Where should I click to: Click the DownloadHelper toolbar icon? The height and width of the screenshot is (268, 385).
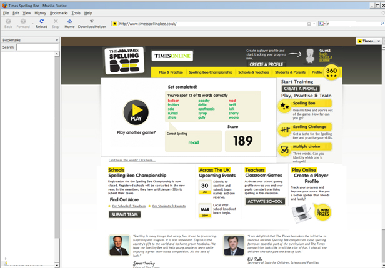pyautogui.click(x=91, y=22)
